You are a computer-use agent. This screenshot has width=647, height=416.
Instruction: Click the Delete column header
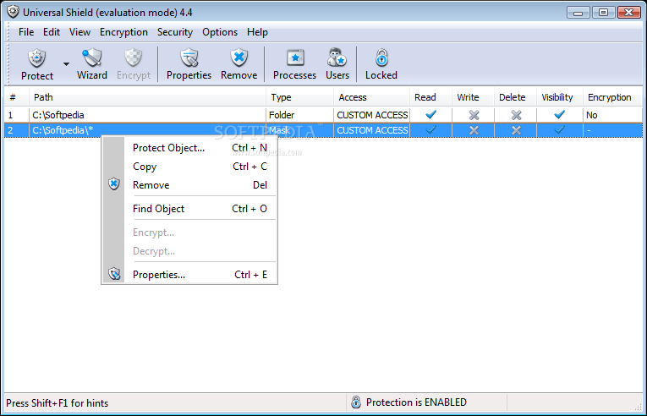[x=515, y=97]
